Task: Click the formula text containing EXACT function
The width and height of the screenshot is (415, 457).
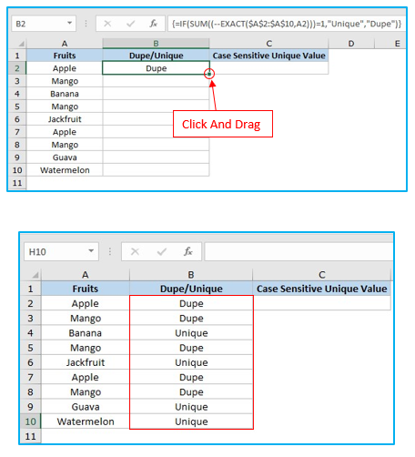Action: point(287,24)
